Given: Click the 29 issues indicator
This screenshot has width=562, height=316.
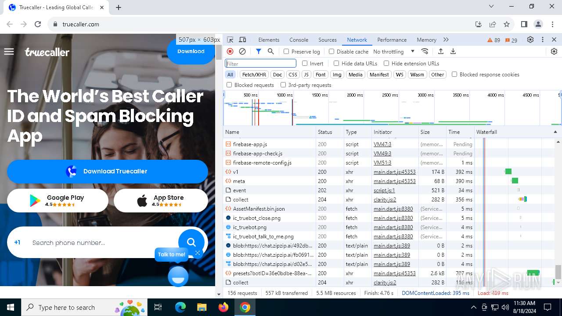Looking at the screenshot, I should (x=511, y=40).
